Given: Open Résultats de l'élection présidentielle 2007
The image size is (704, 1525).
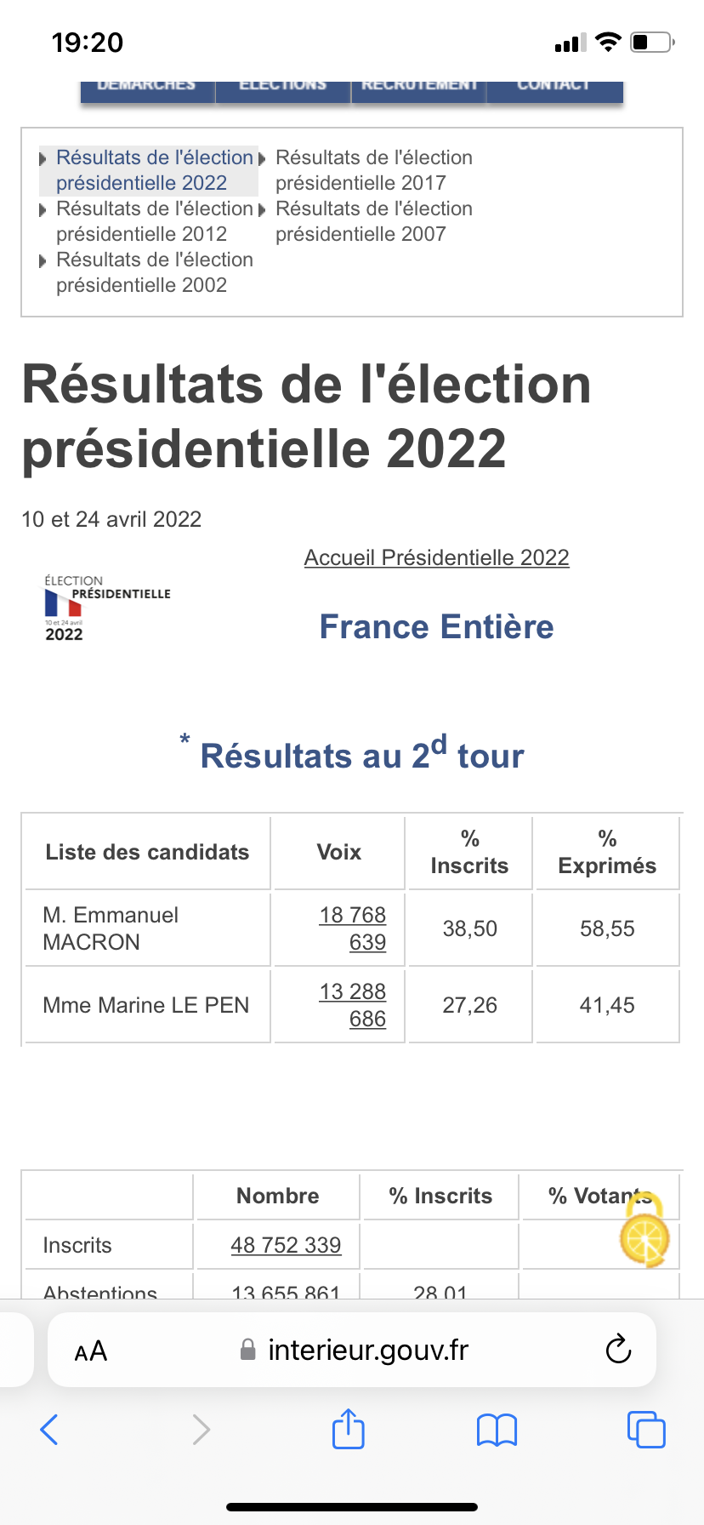Looking at the screenshot, I should (x=373, y=221).
